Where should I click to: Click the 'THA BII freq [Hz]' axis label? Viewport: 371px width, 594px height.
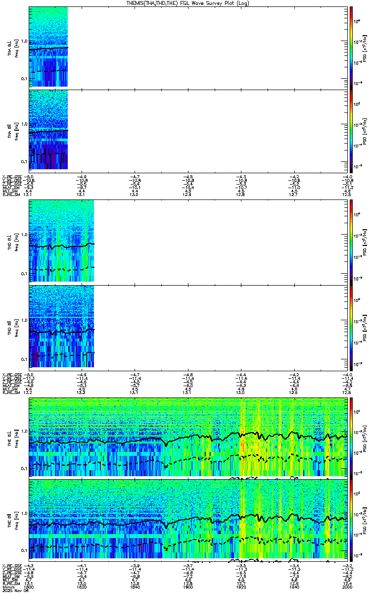tap(13, 130)
